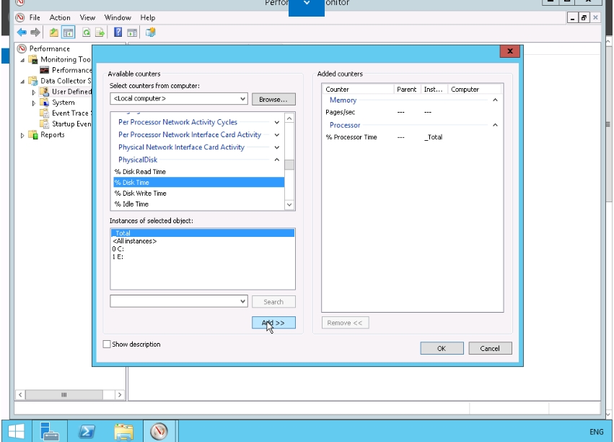Open File Explorer from the taskbar
Screen dimensions: 614x442
point(123,431)
